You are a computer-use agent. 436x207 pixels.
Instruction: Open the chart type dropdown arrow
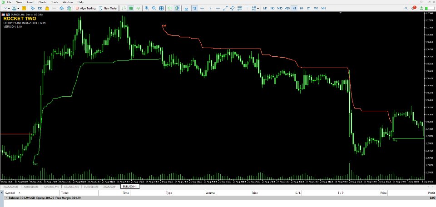(x=9, y=8)
